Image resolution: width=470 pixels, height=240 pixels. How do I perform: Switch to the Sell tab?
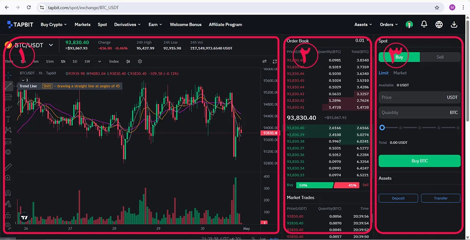(x=440, y=57)
